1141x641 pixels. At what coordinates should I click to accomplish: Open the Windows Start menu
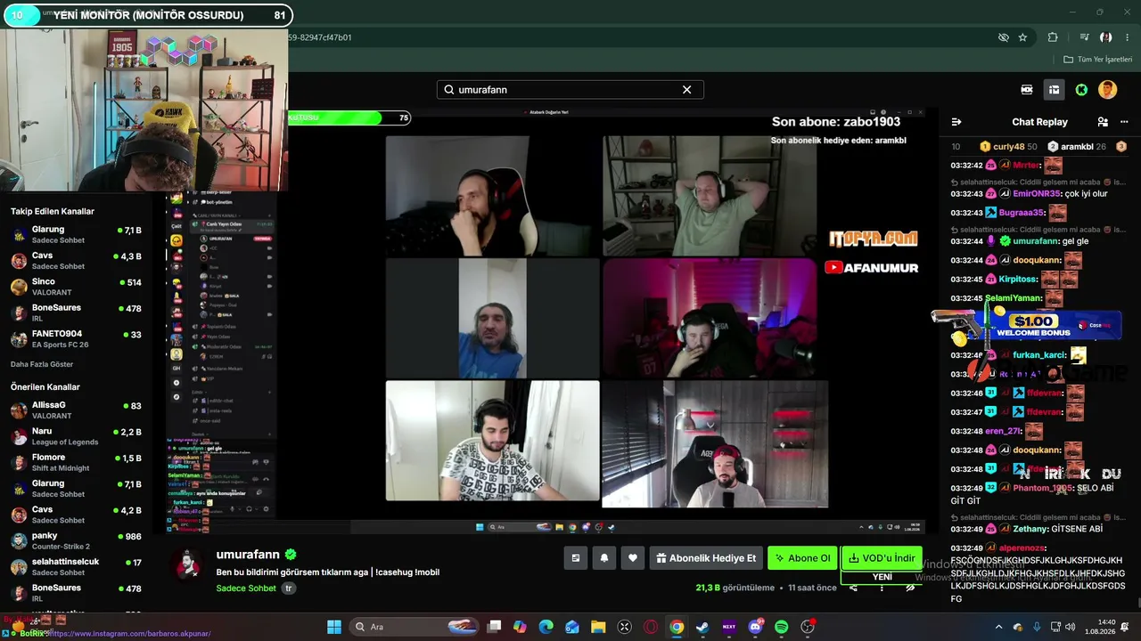[x=334, y=627]
